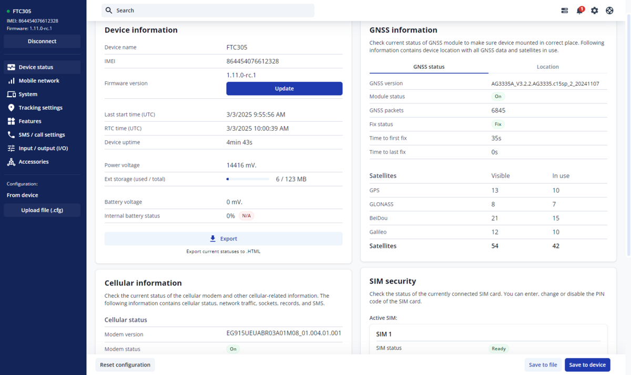Click the Search input field
631x375 pixels.
pos(207,11)
